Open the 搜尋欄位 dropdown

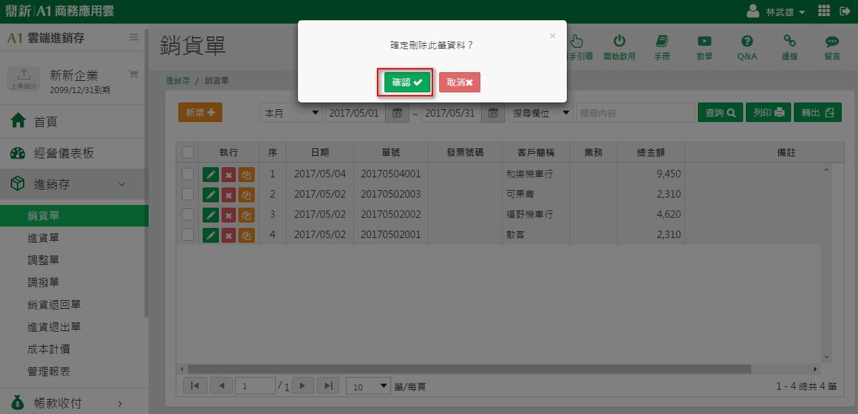coord(540,113)
